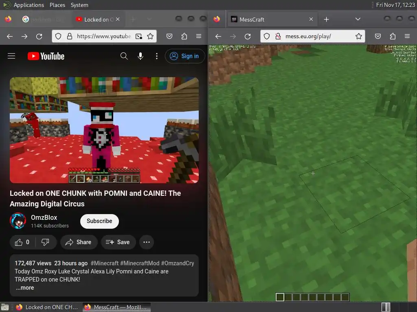Close the 'Locked on' YouTube tab
Screen dimensions: 417x312
click(x=118, y=19)
